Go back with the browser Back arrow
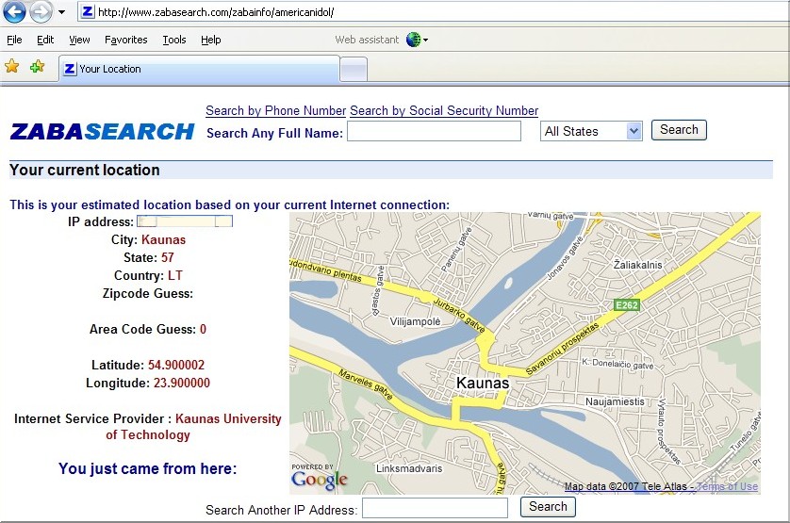Screen dimensions: 790x523 pos(14,11)
